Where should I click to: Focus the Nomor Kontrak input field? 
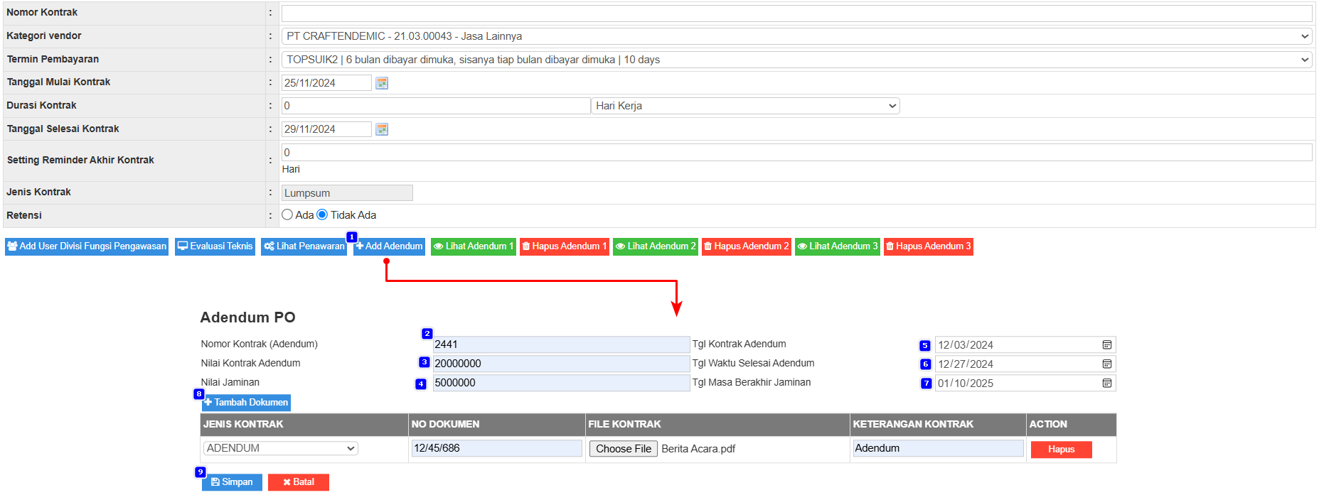796,13
